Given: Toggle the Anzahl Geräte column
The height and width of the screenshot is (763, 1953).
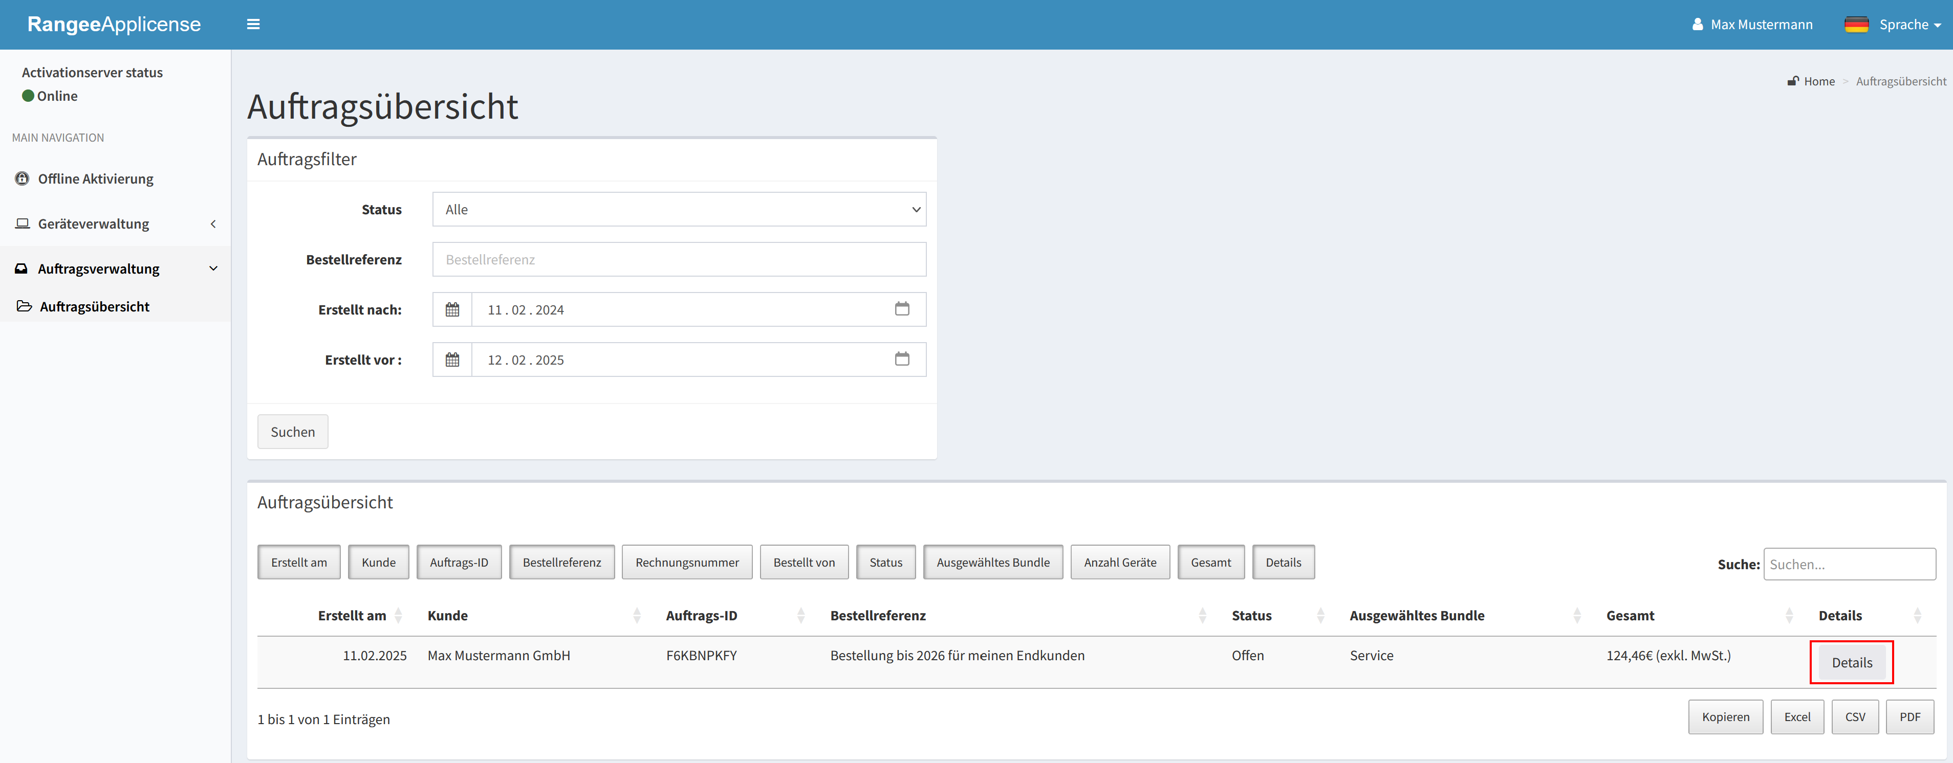Looking at the screenshot, I should (1120, 562).
